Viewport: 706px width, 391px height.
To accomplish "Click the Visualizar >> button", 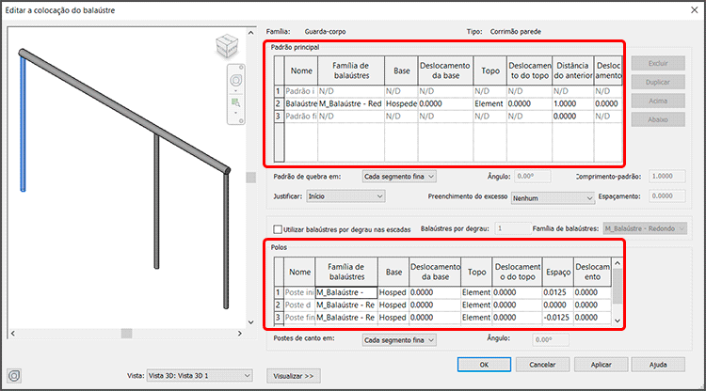I will 295,376.
